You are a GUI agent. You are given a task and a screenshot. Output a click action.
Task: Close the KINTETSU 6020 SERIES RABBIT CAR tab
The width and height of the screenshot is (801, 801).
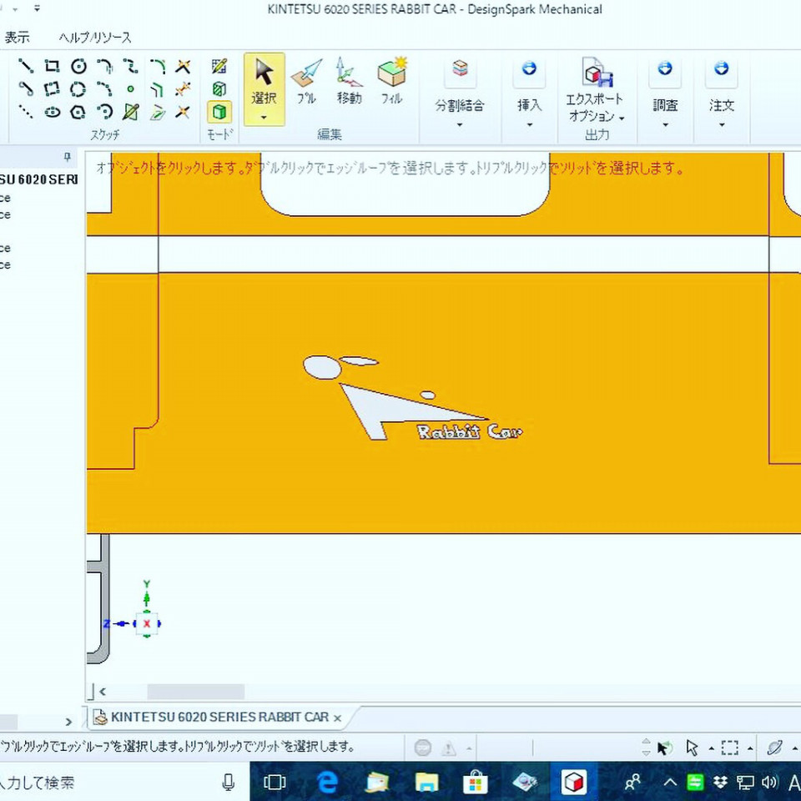click(x=337, y=718)
